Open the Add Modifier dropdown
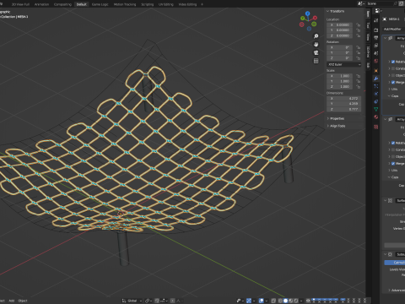 coord(394,29)
